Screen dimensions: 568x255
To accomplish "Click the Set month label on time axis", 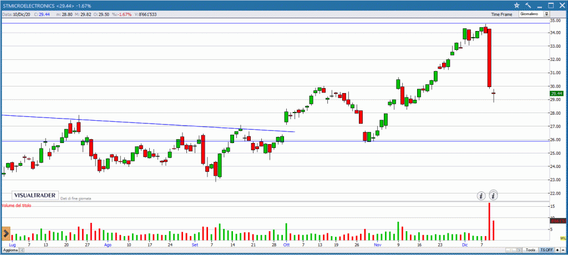I will [x=195, y=244].
